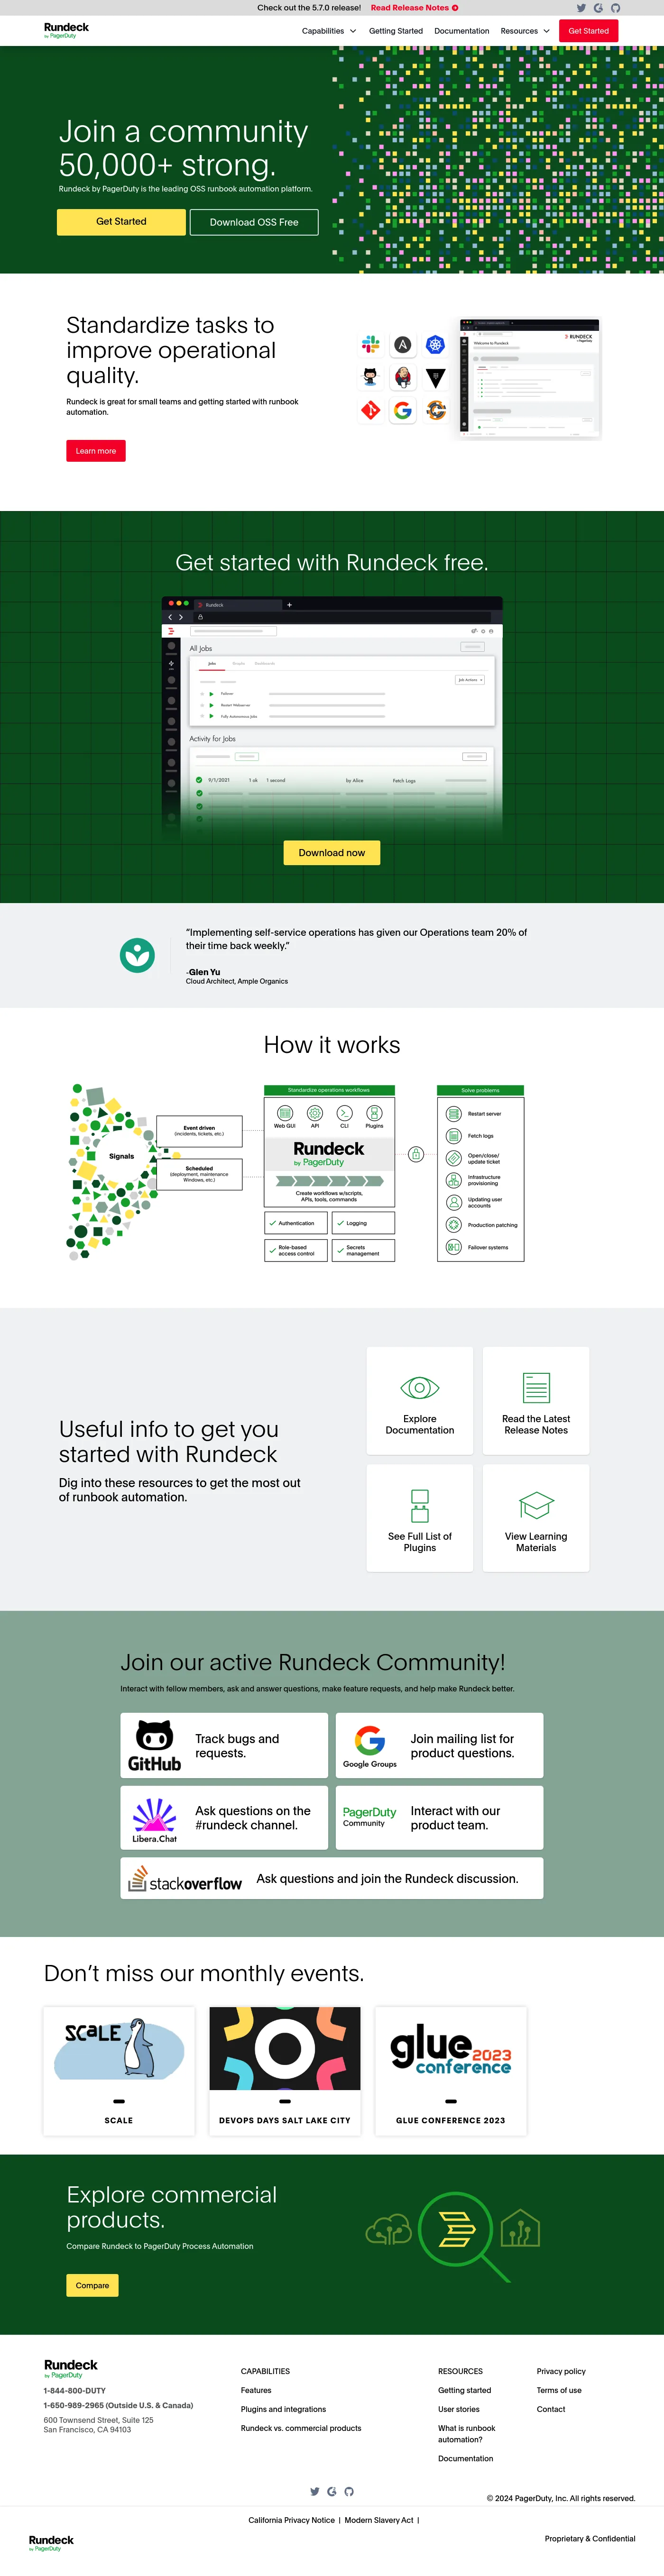
Task: Click the Terms of use link
Action: tap(559, 2390)
